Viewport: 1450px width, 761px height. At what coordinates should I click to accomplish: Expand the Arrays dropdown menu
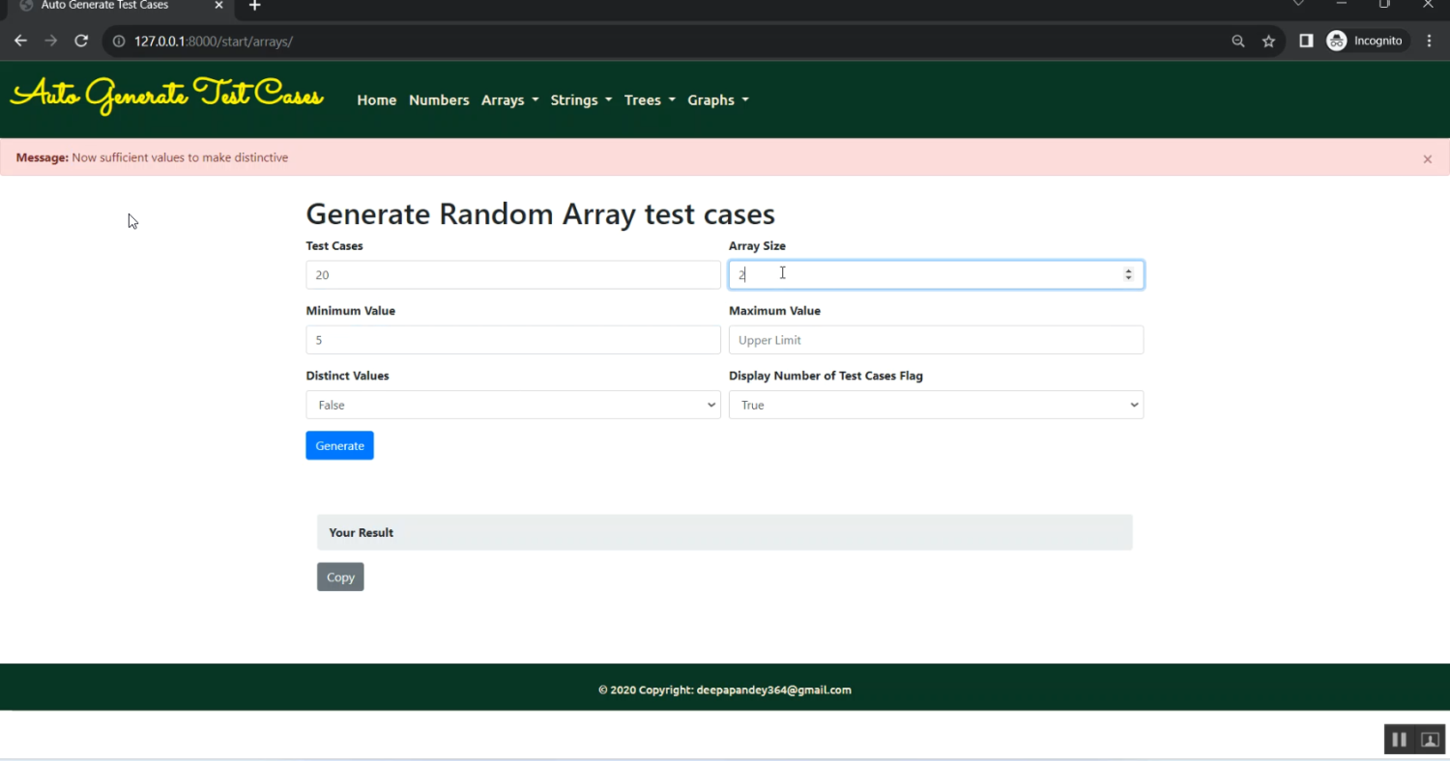point(509,100)
